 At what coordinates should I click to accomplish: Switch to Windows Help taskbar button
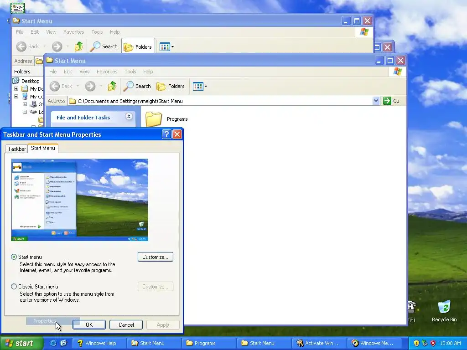[x=99, y=343]
